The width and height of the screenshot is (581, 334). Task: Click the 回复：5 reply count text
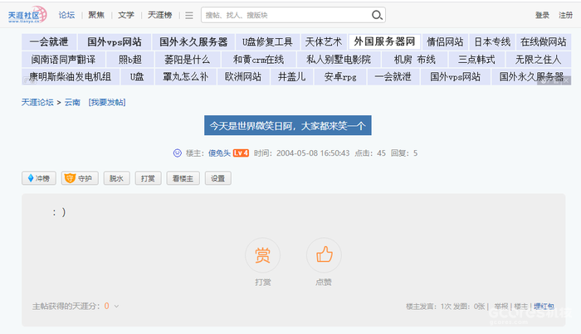coord(404,152)
